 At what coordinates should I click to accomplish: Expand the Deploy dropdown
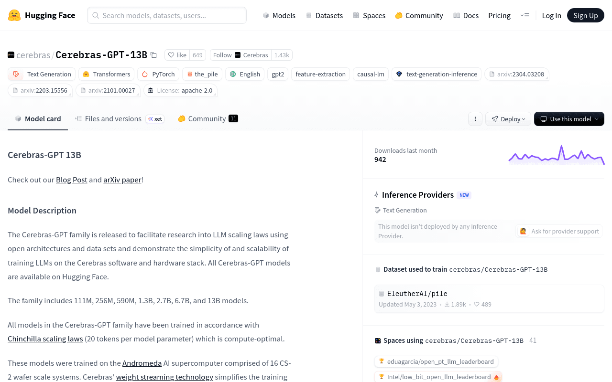click(x=508, y=119)
